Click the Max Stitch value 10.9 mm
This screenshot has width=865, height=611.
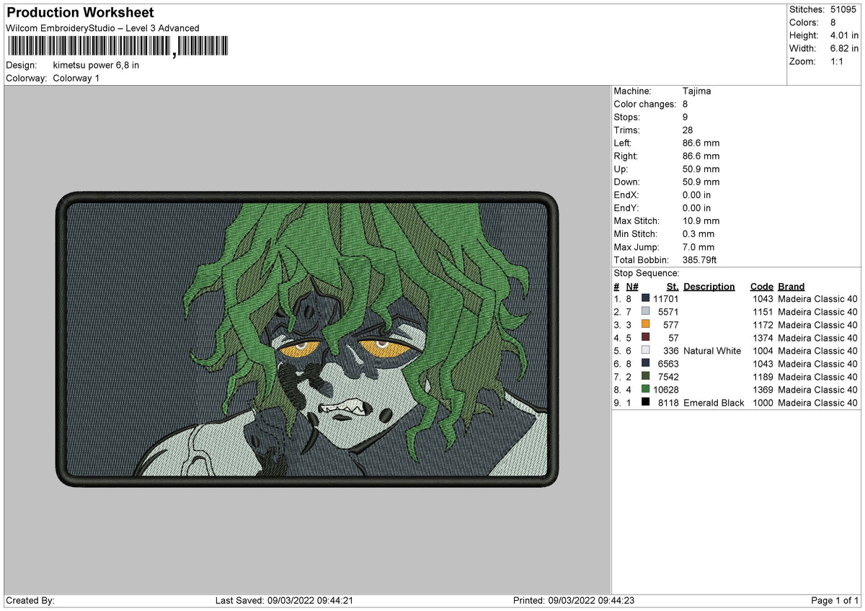(x=701, y=220)
